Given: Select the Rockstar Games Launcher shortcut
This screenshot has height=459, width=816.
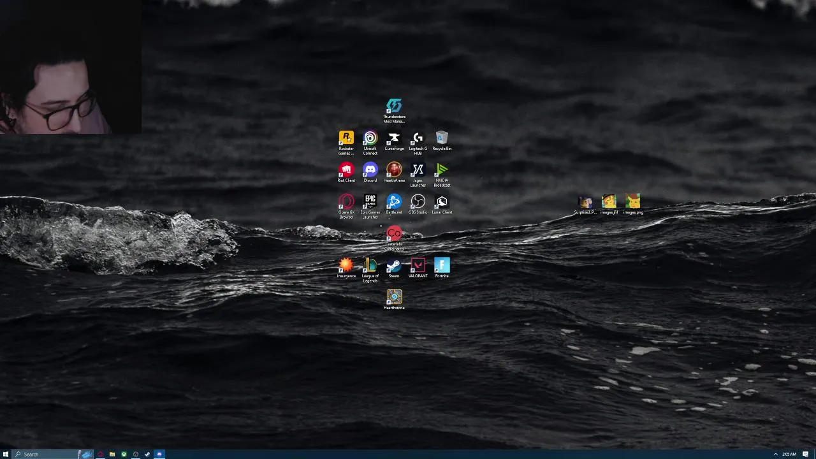Looking at the screenshot, I should pos(346,143).
